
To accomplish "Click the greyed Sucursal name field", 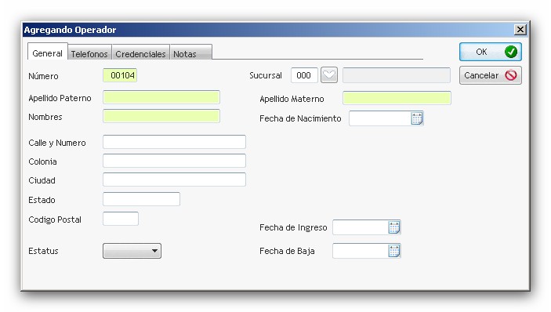I will point(397,75).
